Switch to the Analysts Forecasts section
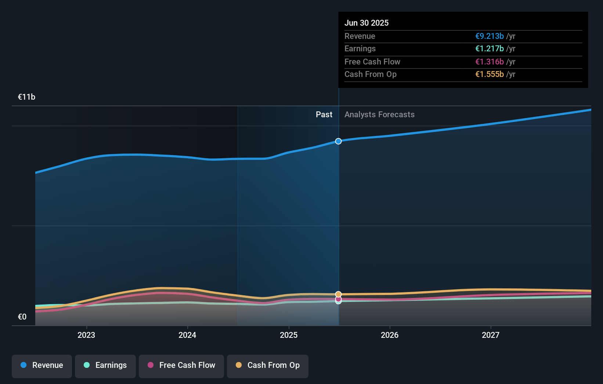Viewport: 603px width, 384px height. [x=379, y=114]
